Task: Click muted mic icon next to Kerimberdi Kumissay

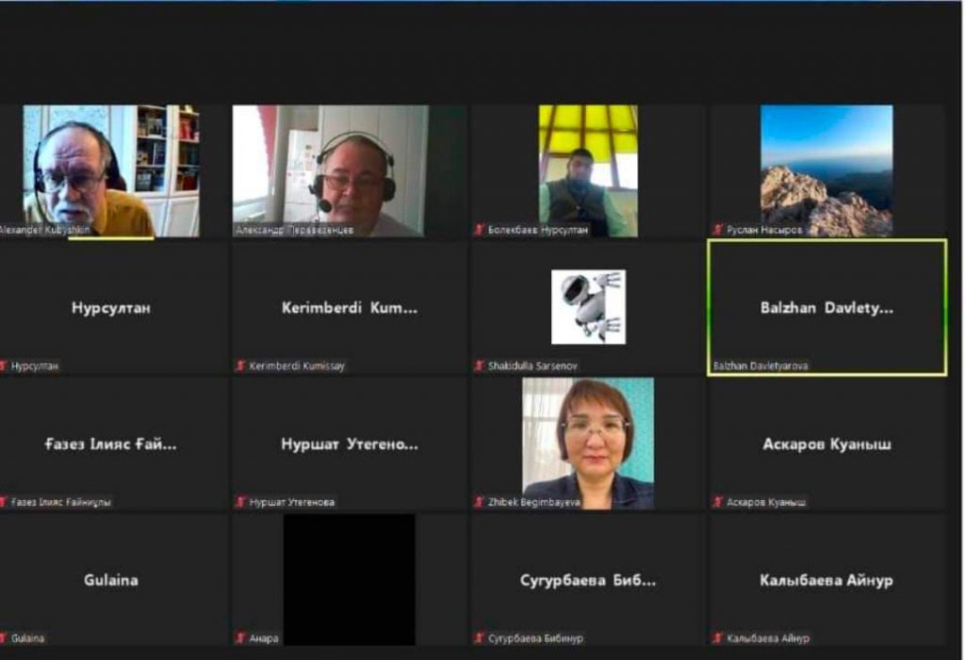Action: [241, 366]
